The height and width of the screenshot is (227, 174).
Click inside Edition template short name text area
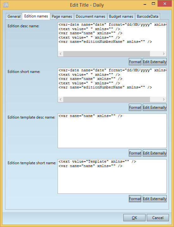[x=112, y=176]
